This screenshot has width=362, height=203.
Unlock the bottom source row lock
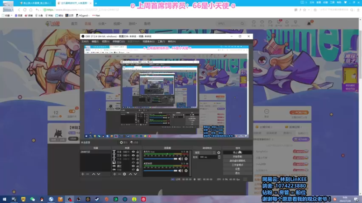[x=138, y=170]
